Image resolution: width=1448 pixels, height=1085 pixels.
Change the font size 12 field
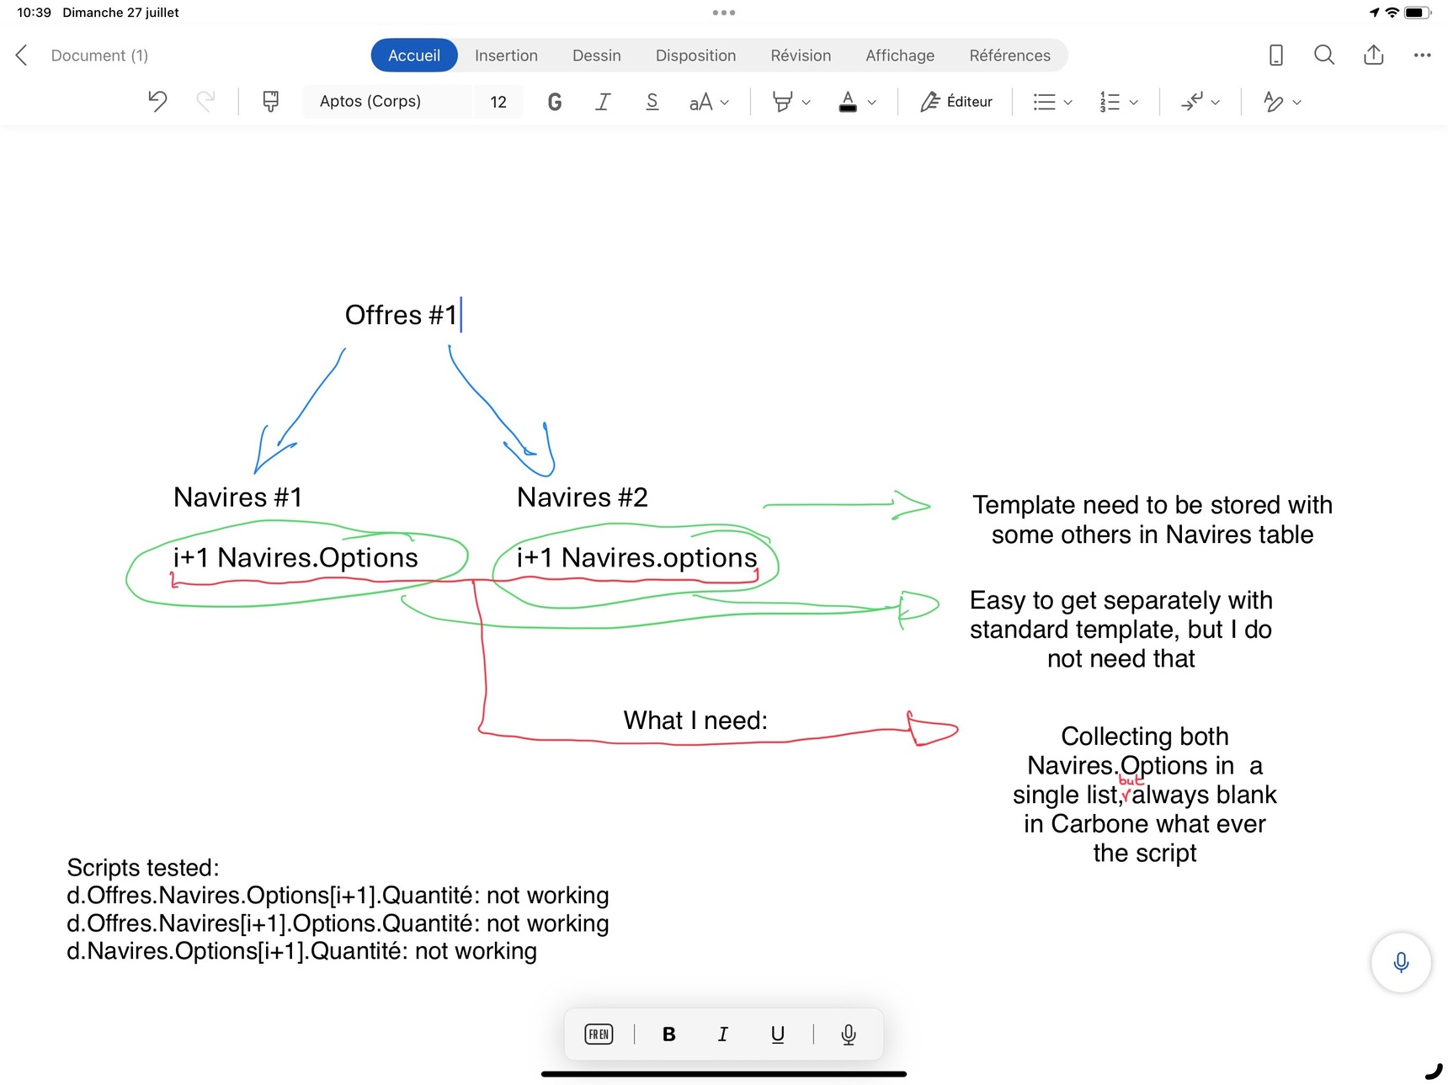[x=498, y=102]
